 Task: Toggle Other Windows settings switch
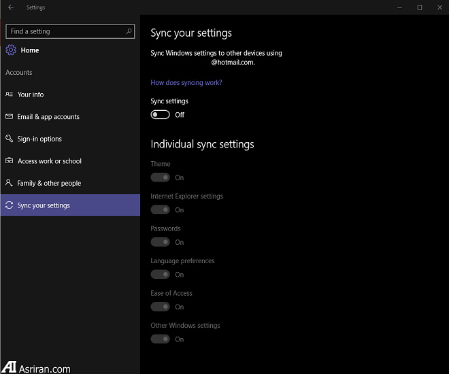point(160,339)
